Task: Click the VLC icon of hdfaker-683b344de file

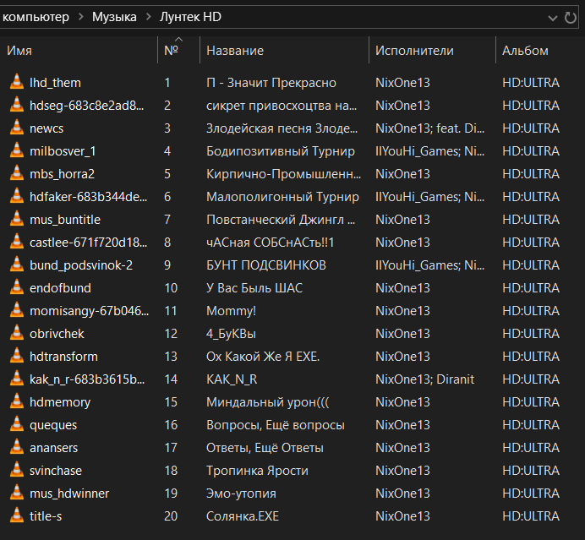Action: [x=17, y=196]
